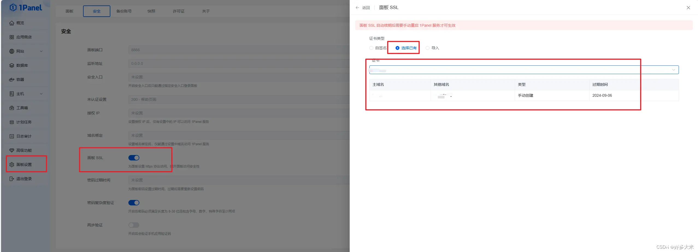This screenshot has width=698, height=252.
Task: Click the 安全入口 input field
Action: [x=239, y=77]
